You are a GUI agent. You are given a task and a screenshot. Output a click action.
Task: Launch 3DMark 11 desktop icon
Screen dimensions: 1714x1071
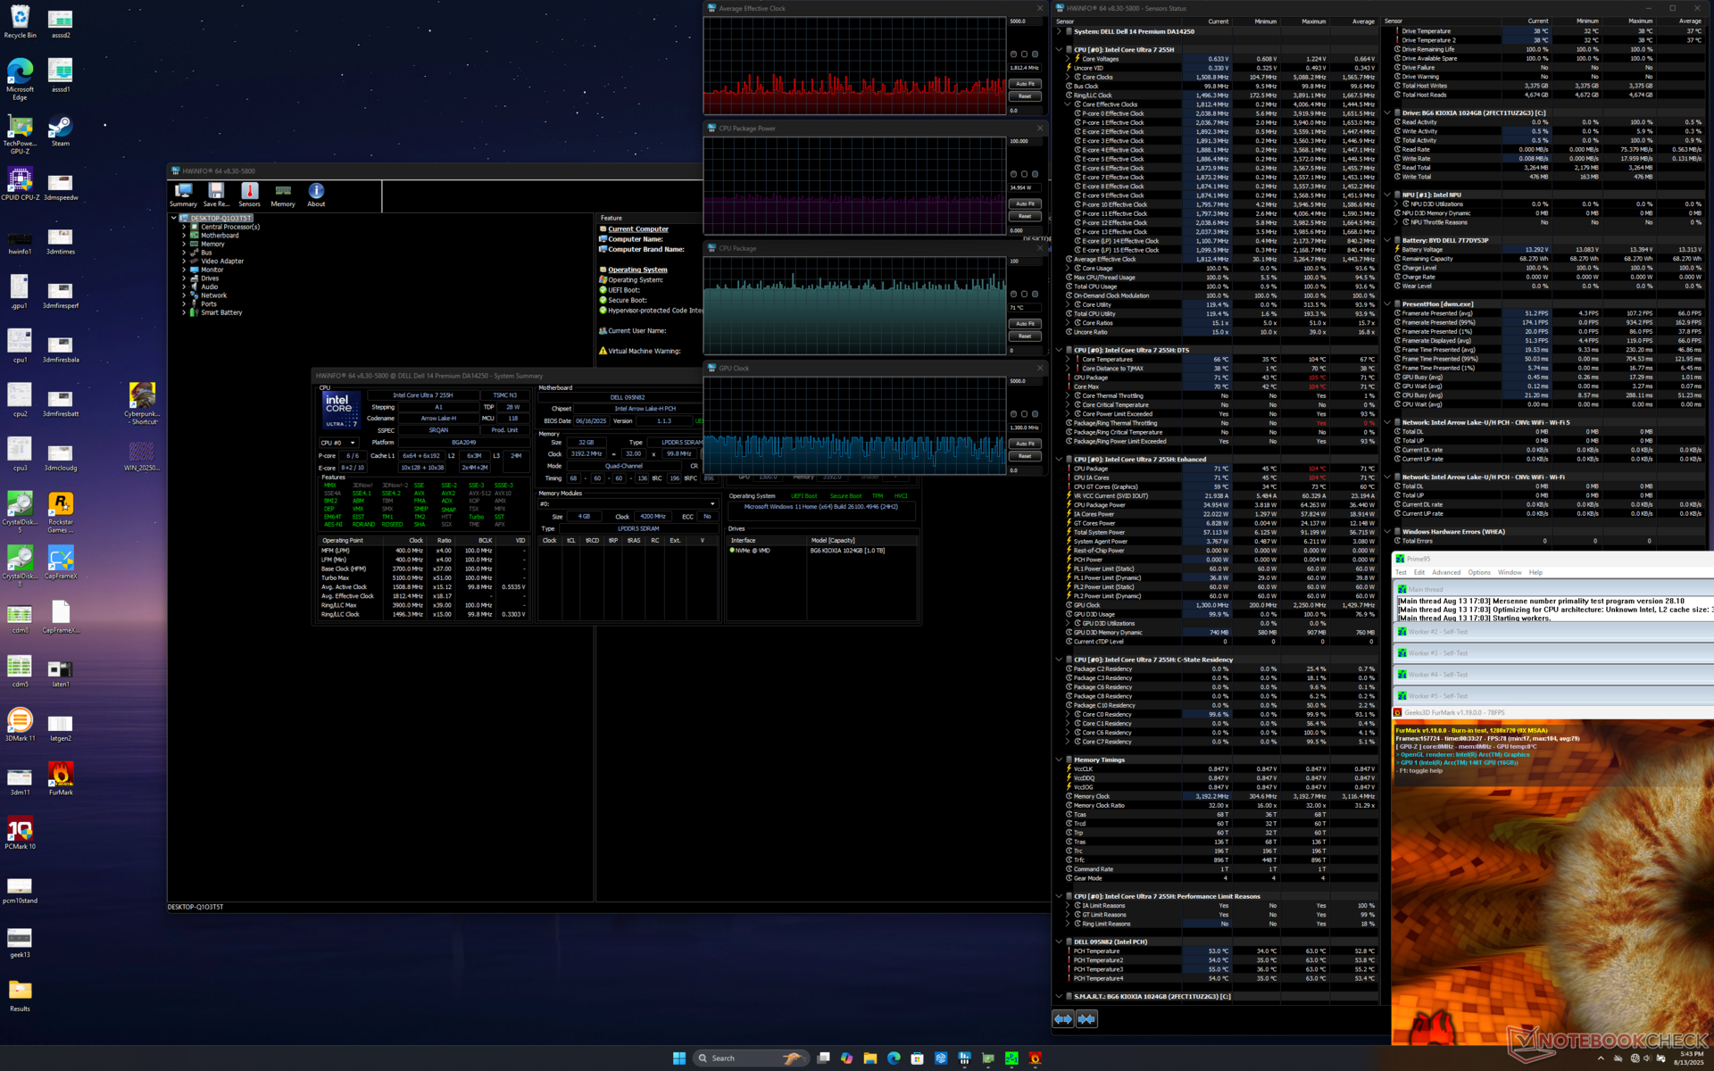pos(20,724)
